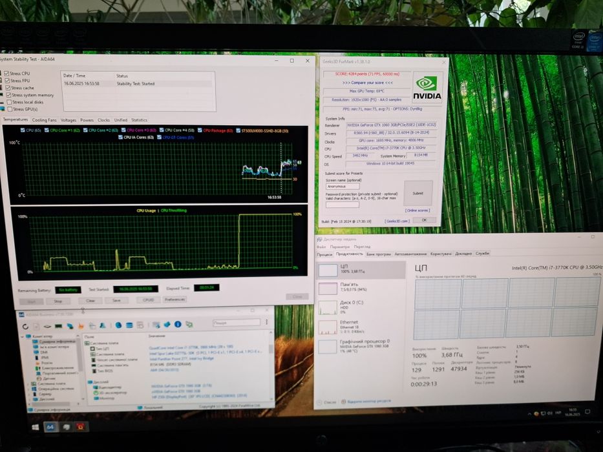Switch to the Powers tab
Viewport: 603px width, 452px height.
pos(87,120)
